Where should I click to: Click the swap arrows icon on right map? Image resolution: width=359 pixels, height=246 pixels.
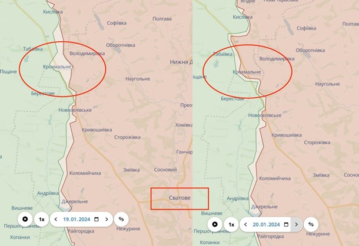pyautogui.click(x=311, y=224)
